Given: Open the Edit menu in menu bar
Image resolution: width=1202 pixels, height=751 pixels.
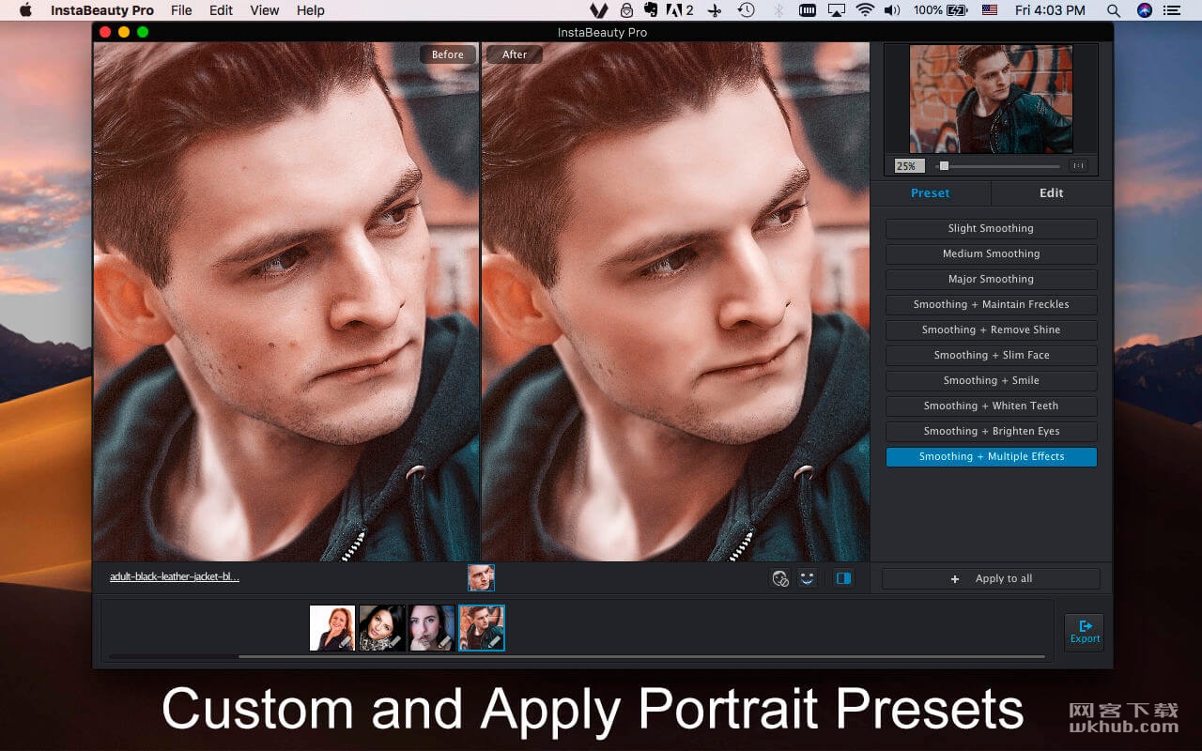Looking at the screenshot, I should pos(222,10).
